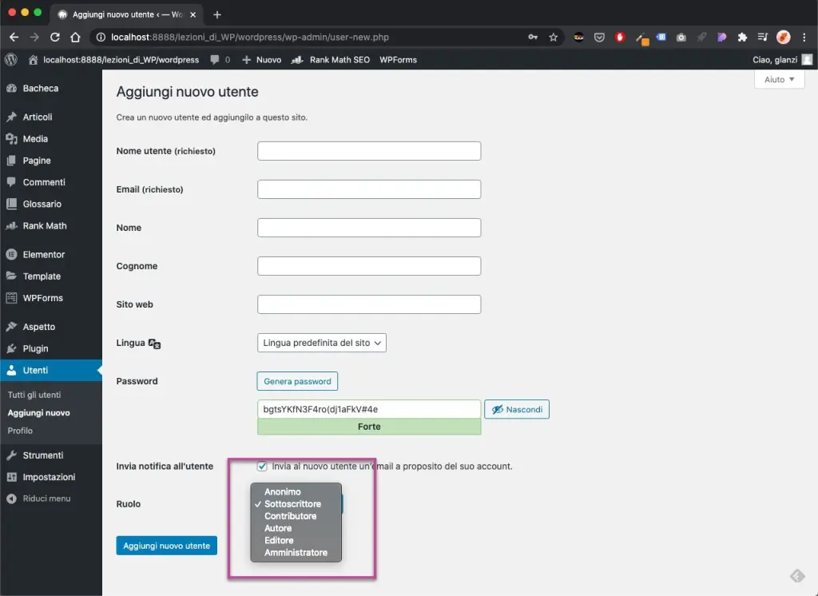The height and width of the screenshot is (596, 818).
Task: Click the Glossario sidebar icon
Action: 11,204
